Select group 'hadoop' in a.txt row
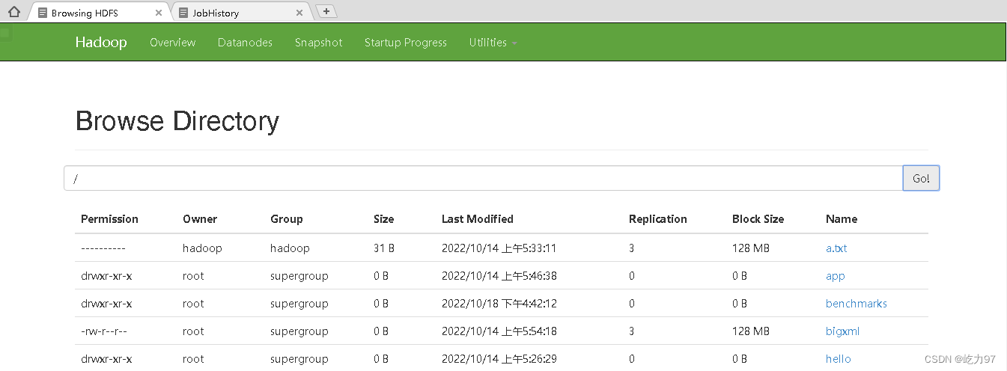The width and height of the screenshot is (1007, 371). coord(290,248)
